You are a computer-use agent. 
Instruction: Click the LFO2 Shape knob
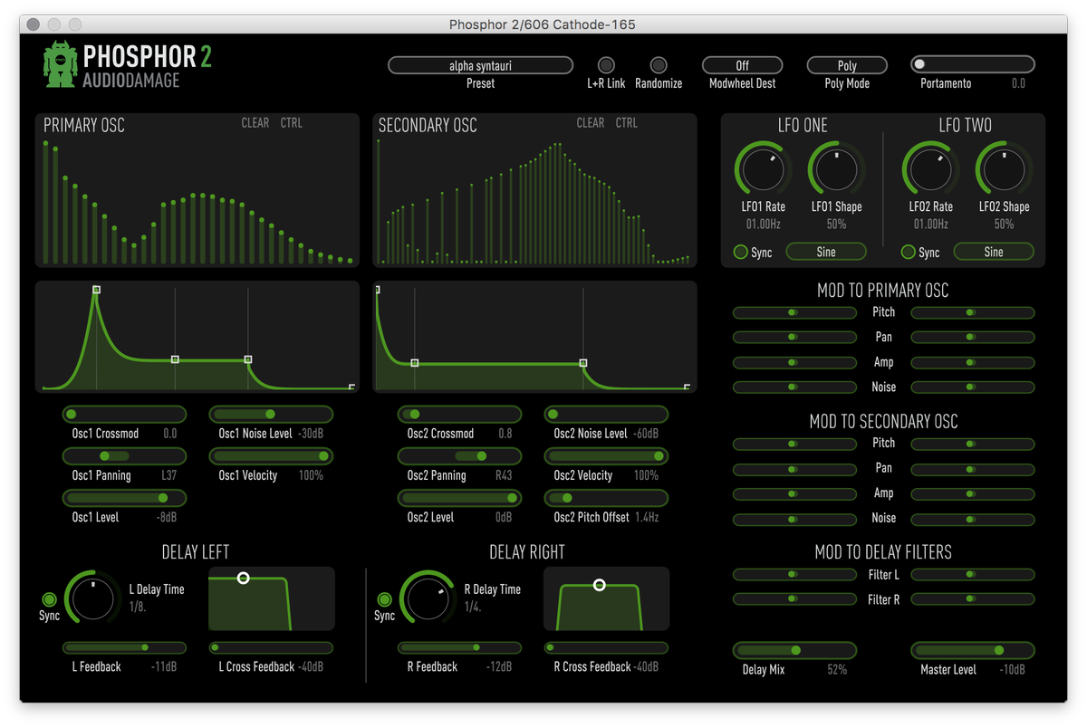[x=1004, y=169]
